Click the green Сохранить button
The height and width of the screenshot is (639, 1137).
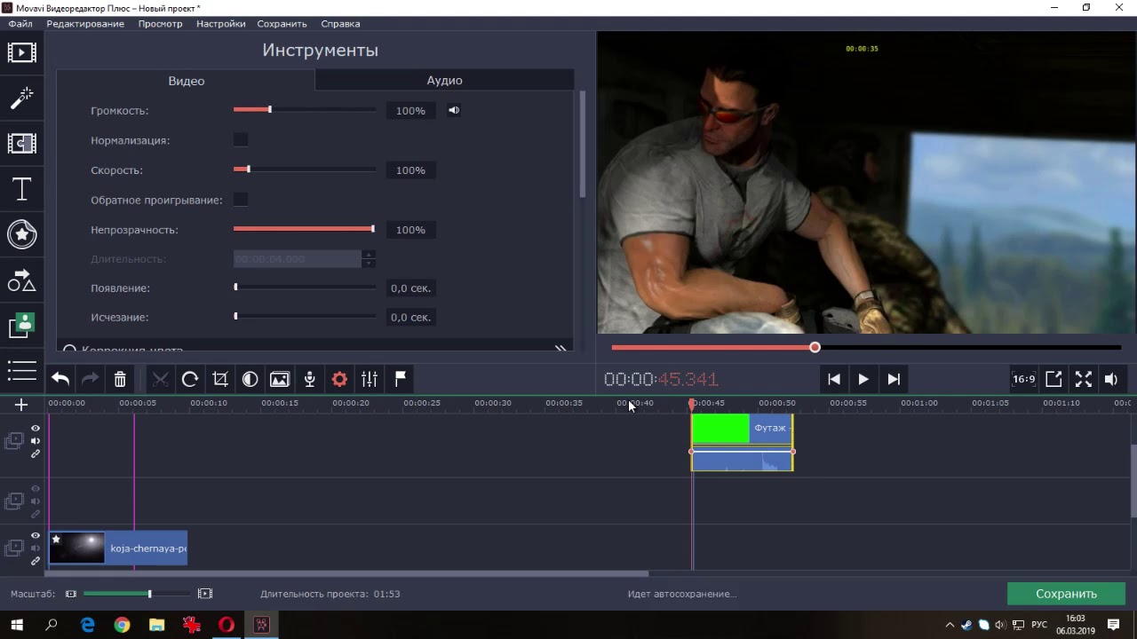tap(1066, 594)
